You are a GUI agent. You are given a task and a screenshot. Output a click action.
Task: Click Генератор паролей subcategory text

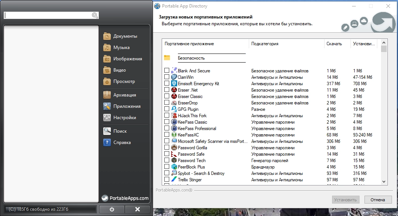tap(269, 161)
